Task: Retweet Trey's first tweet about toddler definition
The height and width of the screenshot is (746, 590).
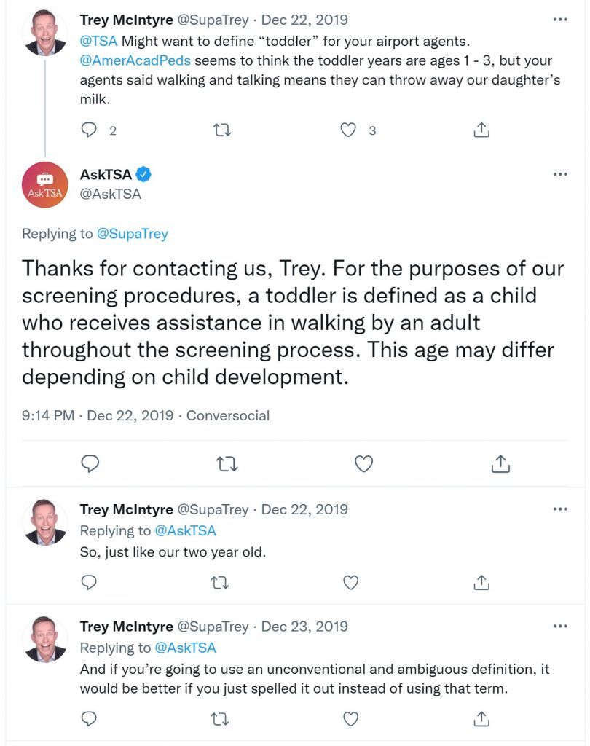Action: click(222, 130)
